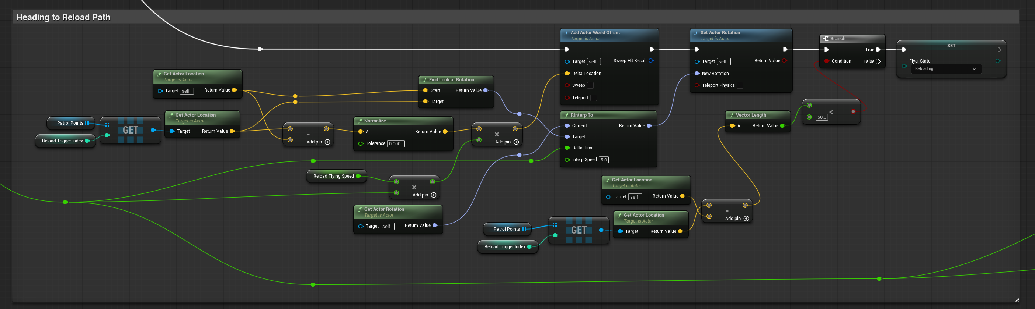Click the Patrol Points variable next to upper GET
Viewport: 1035px width, 309px height.
[71, 123]
